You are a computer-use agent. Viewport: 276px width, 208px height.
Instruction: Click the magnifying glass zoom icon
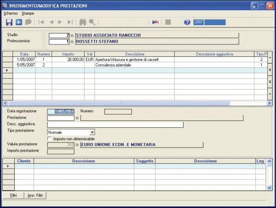click(x=92, y=22)
